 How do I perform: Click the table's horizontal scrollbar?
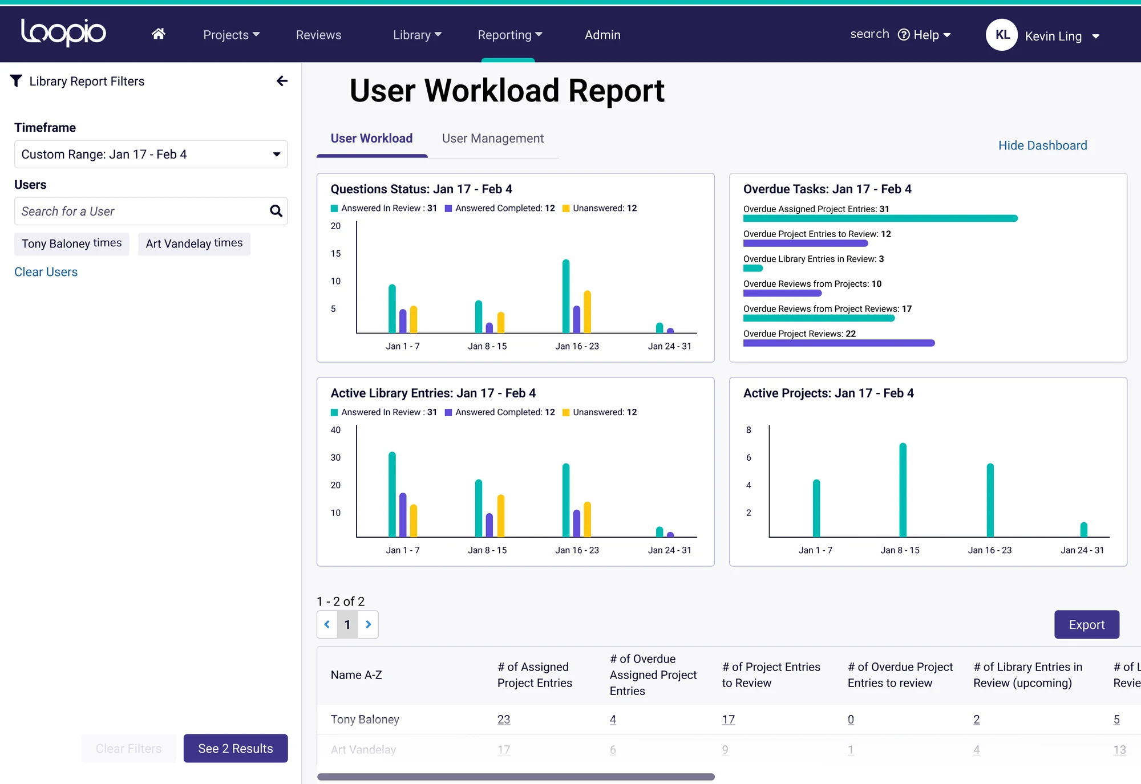coord(516,777)
